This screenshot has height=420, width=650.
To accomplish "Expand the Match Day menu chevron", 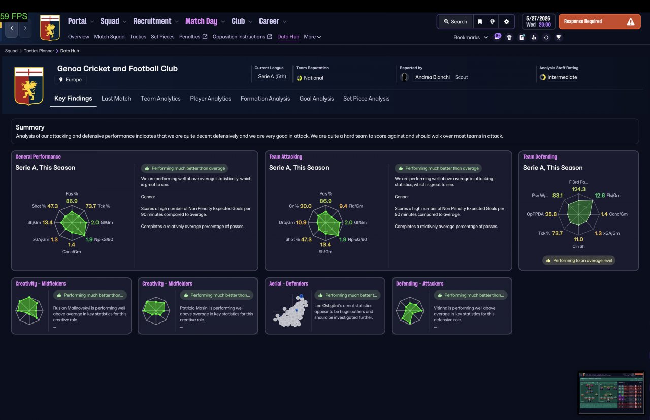I will (x=223, y=22).
